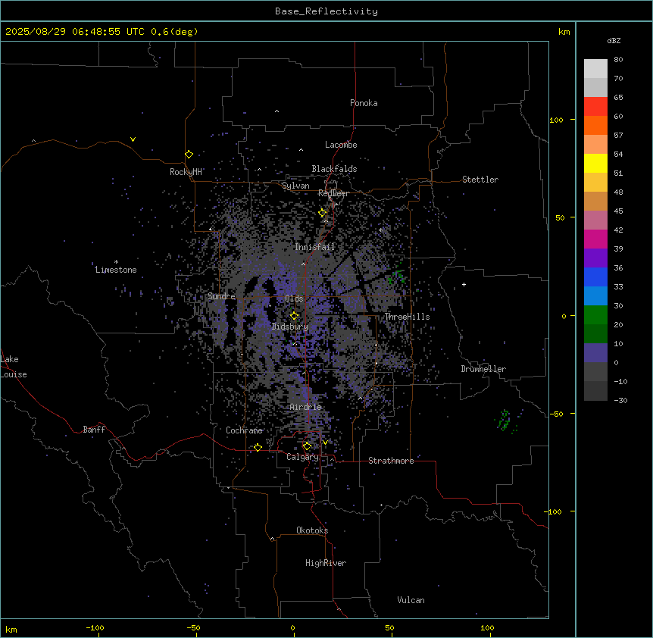Click the Calgary city label
The image size is (653, 638).
point(302,457)
